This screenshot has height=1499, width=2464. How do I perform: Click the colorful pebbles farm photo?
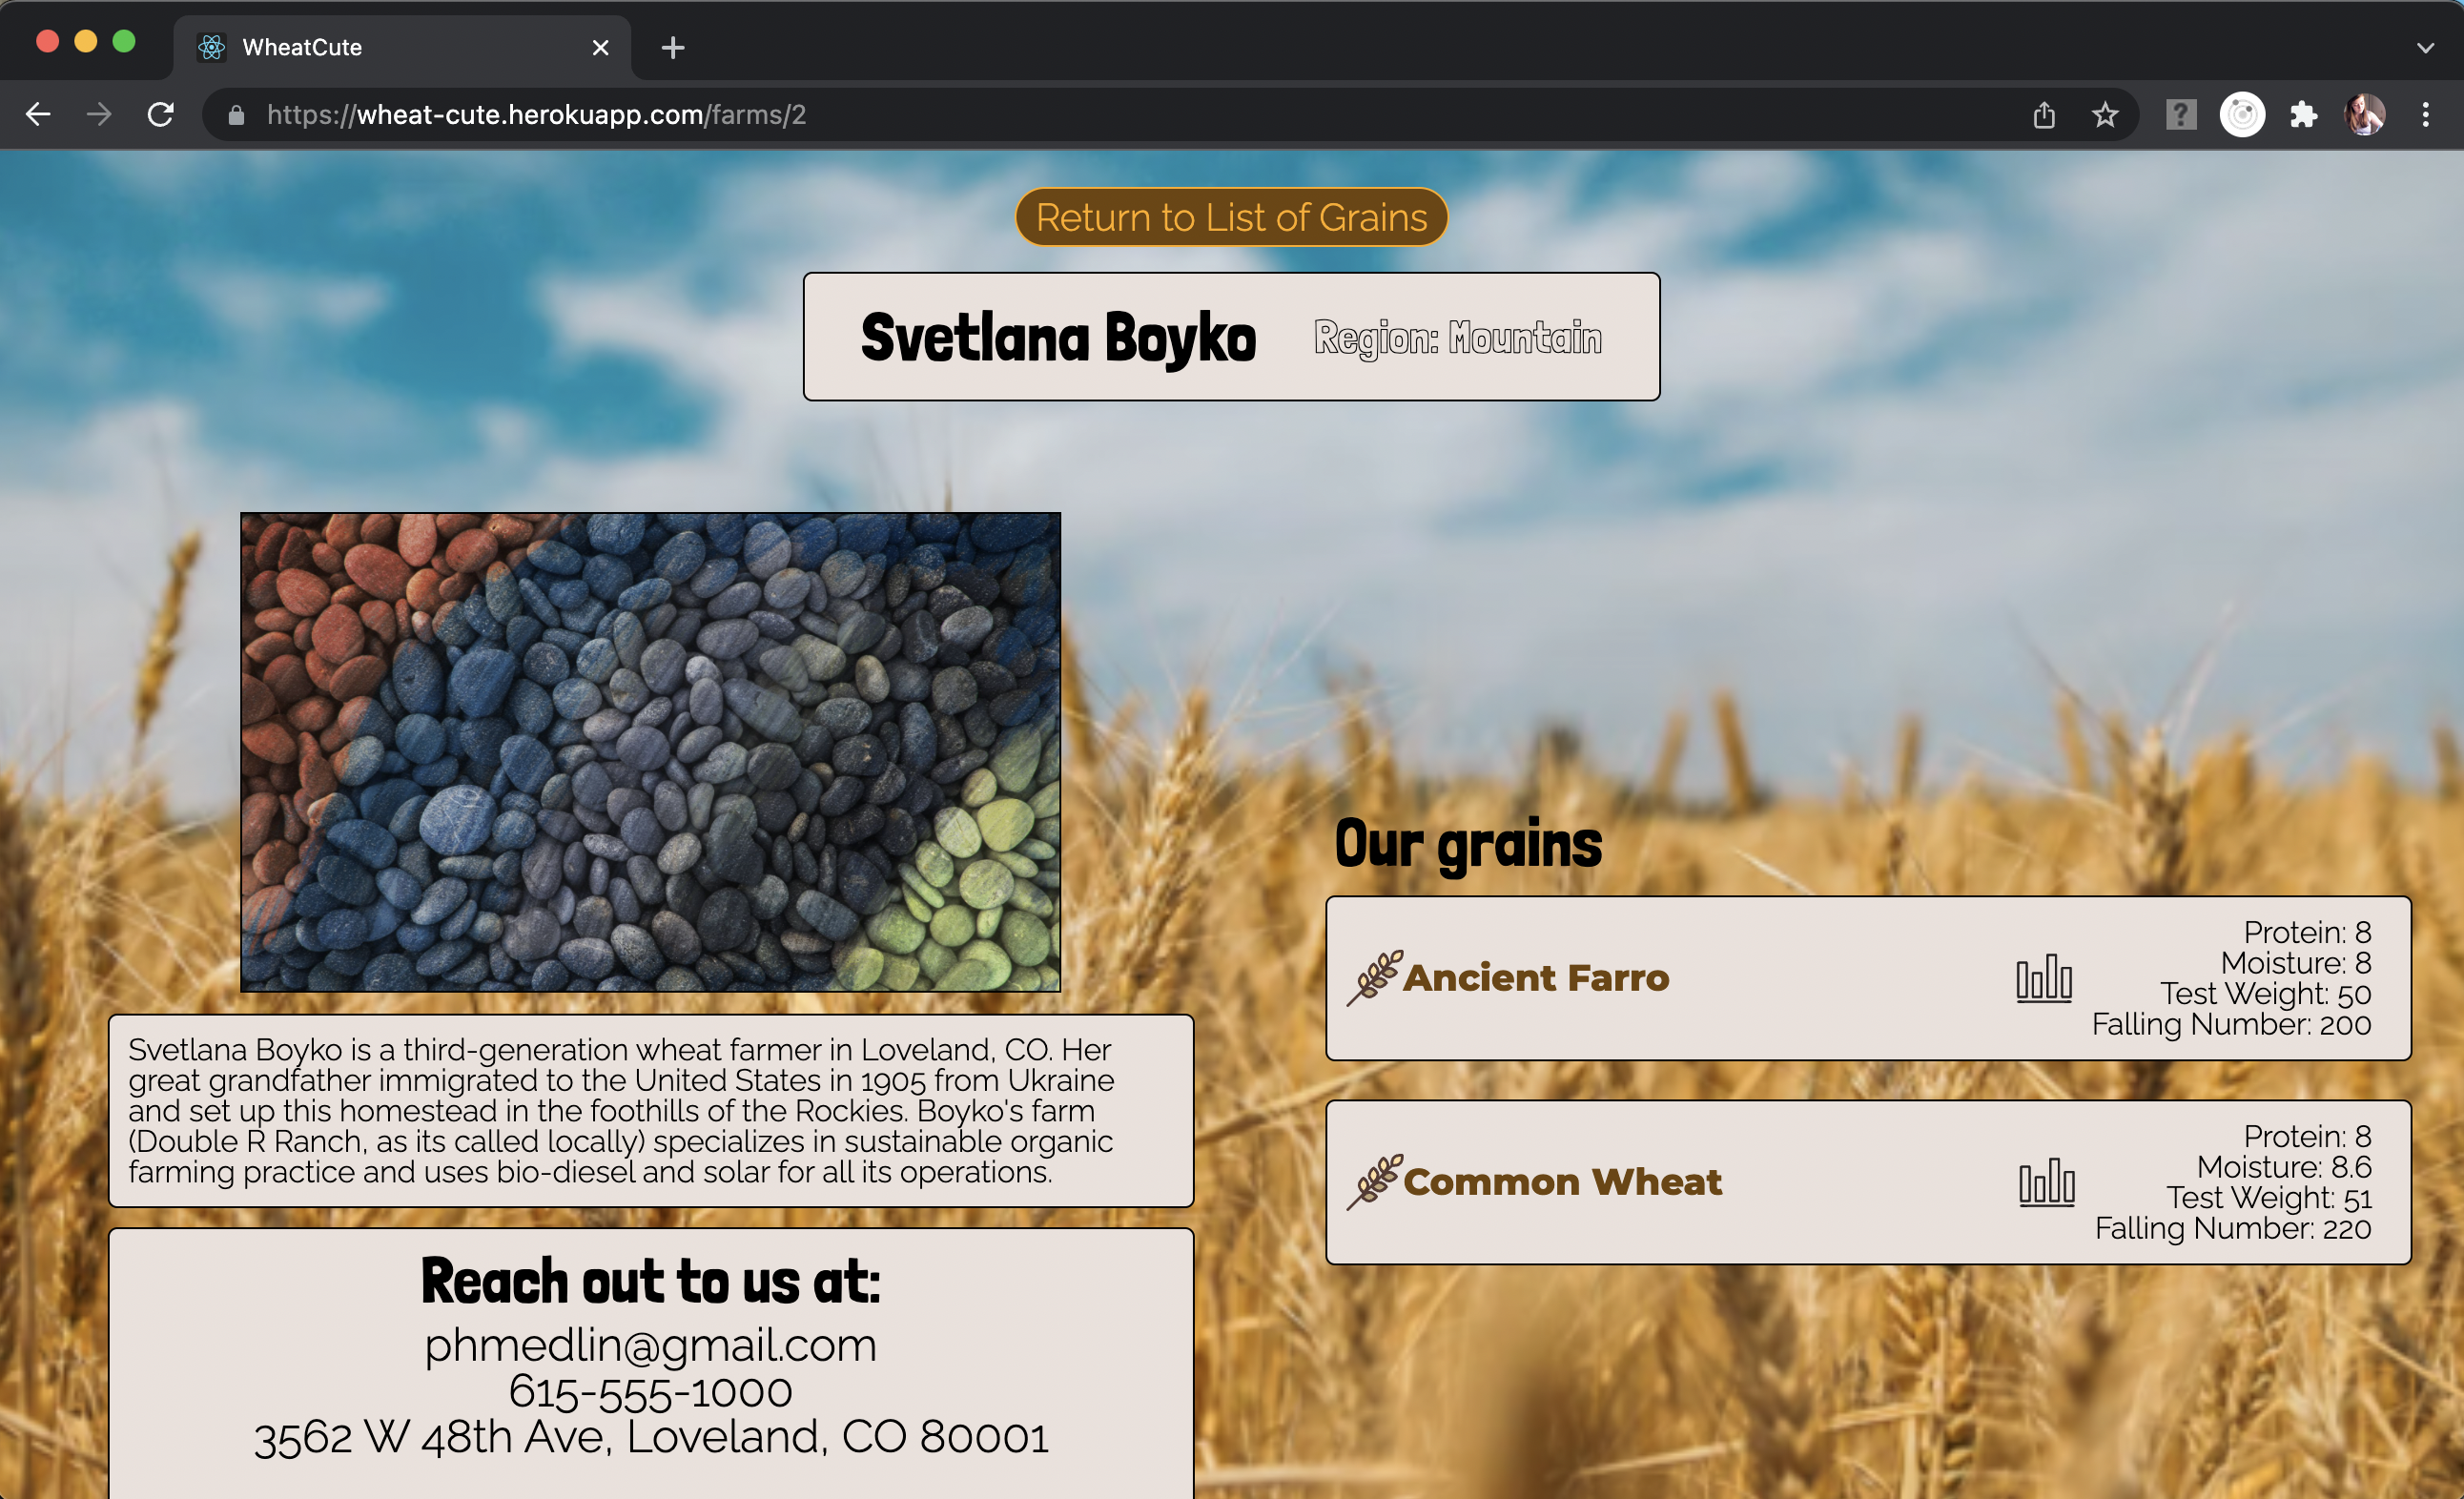[650, 752]
